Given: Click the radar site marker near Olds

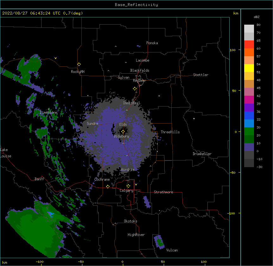Looking at the screenshot, I should [123, 132].
